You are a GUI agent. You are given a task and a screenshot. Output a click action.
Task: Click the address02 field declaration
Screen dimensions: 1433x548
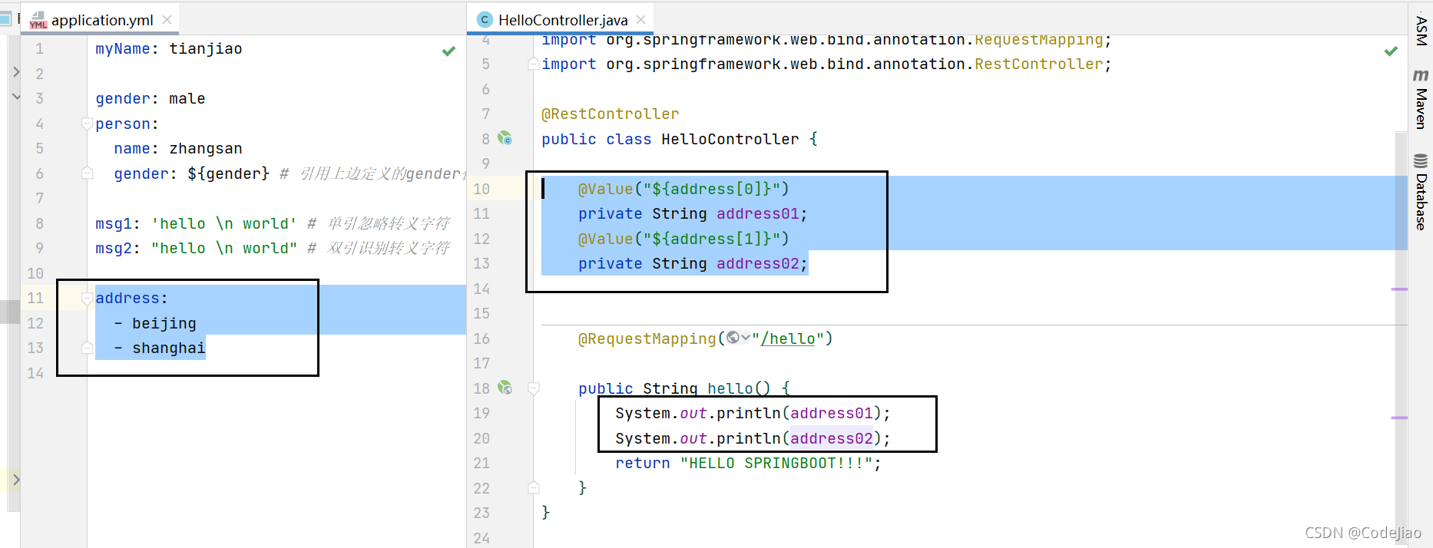point(693,263)
